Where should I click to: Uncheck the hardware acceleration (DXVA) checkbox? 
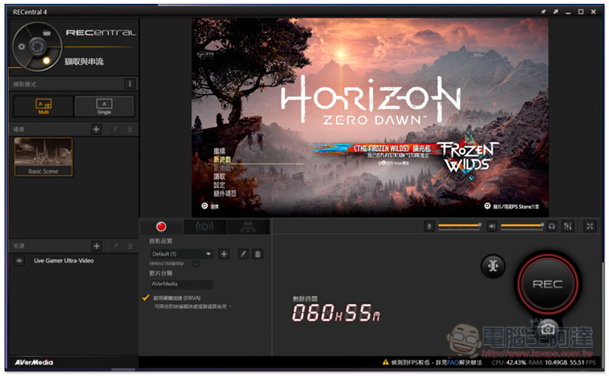145,298
